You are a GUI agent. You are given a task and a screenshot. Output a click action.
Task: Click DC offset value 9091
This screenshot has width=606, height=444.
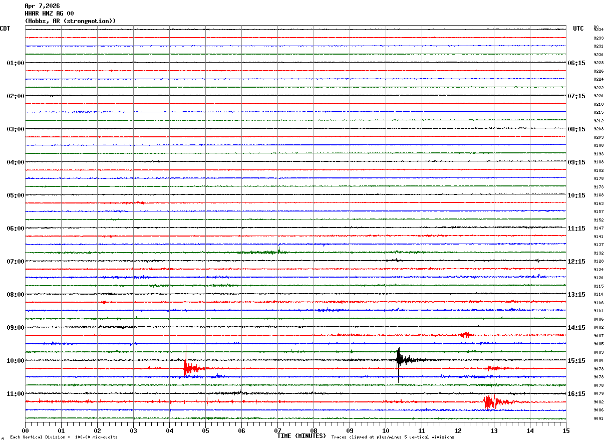(598, 419)
